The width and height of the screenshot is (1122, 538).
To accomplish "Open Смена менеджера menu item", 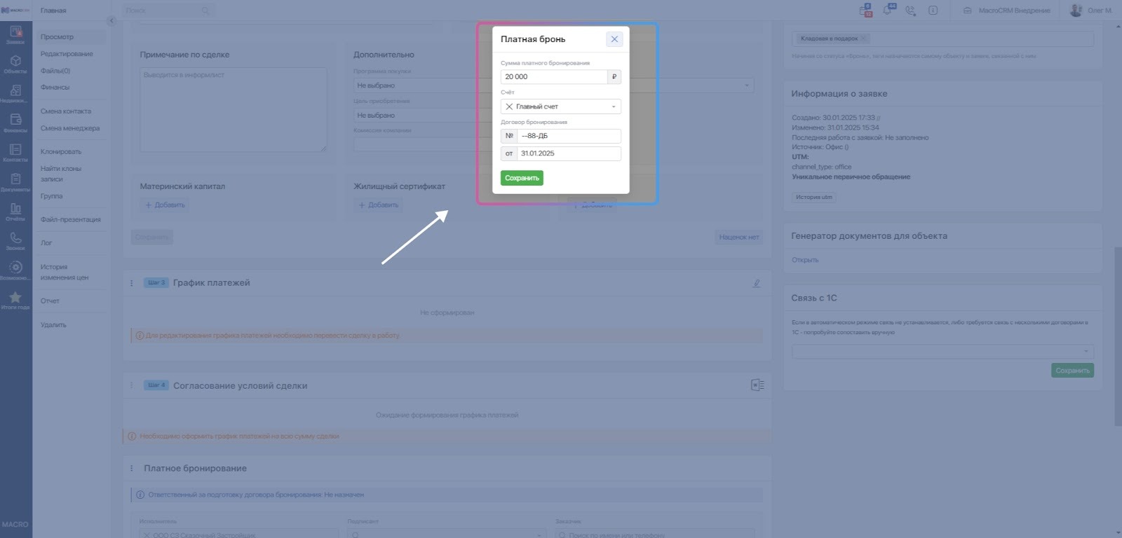I will 70,128.
